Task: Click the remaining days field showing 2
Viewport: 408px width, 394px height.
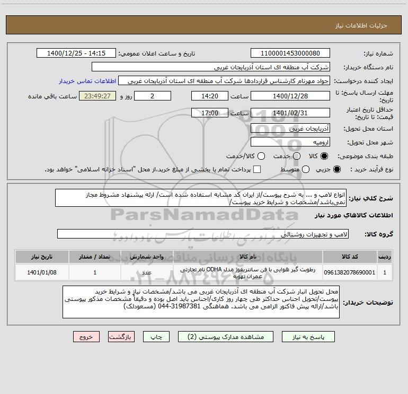Action: pyautogui.click(x=153, y=96)
